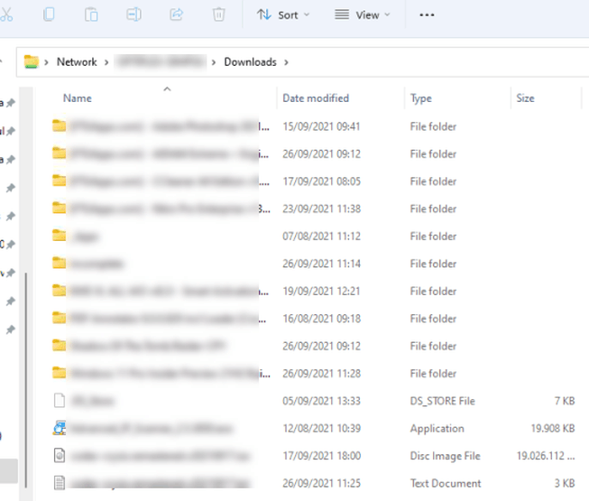
Task: Click the Rename icon in toolbar
Action: click(133, 14)
